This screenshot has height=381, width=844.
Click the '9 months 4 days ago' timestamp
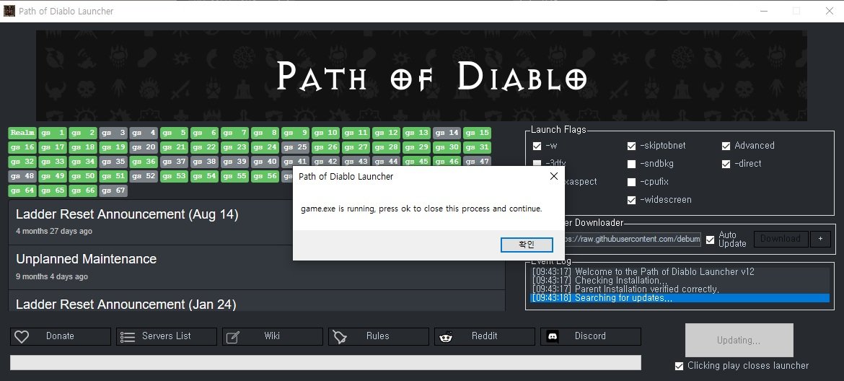tap(52, 276)
